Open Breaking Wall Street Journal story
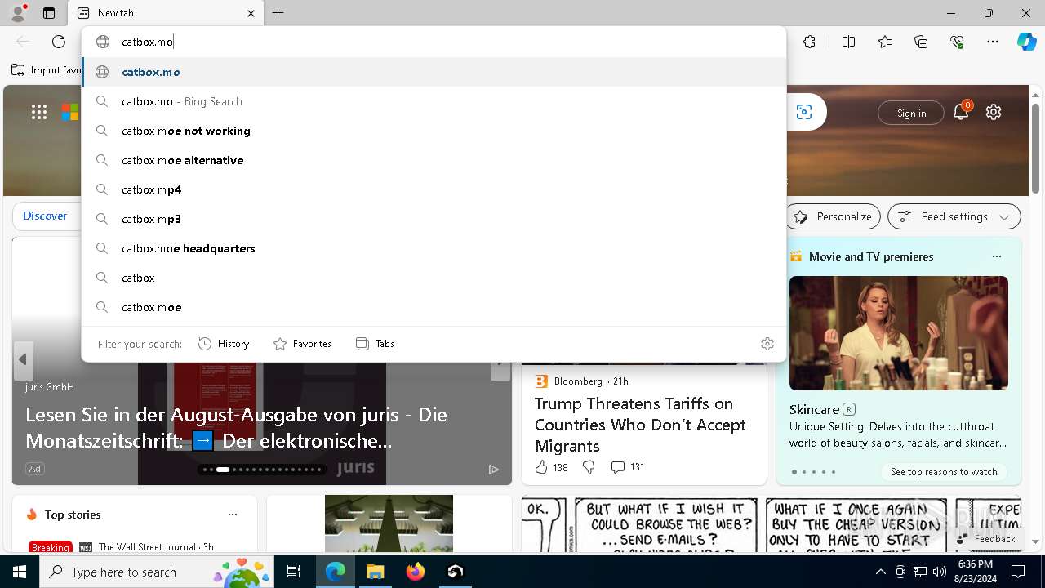This screenshot has height=588, width=1045. (x=121, y=547)
